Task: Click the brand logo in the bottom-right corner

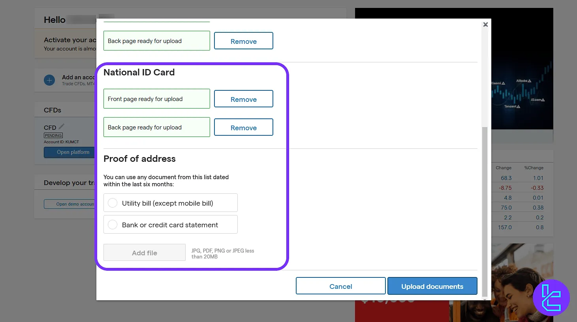Action: [x=551, y=298]
